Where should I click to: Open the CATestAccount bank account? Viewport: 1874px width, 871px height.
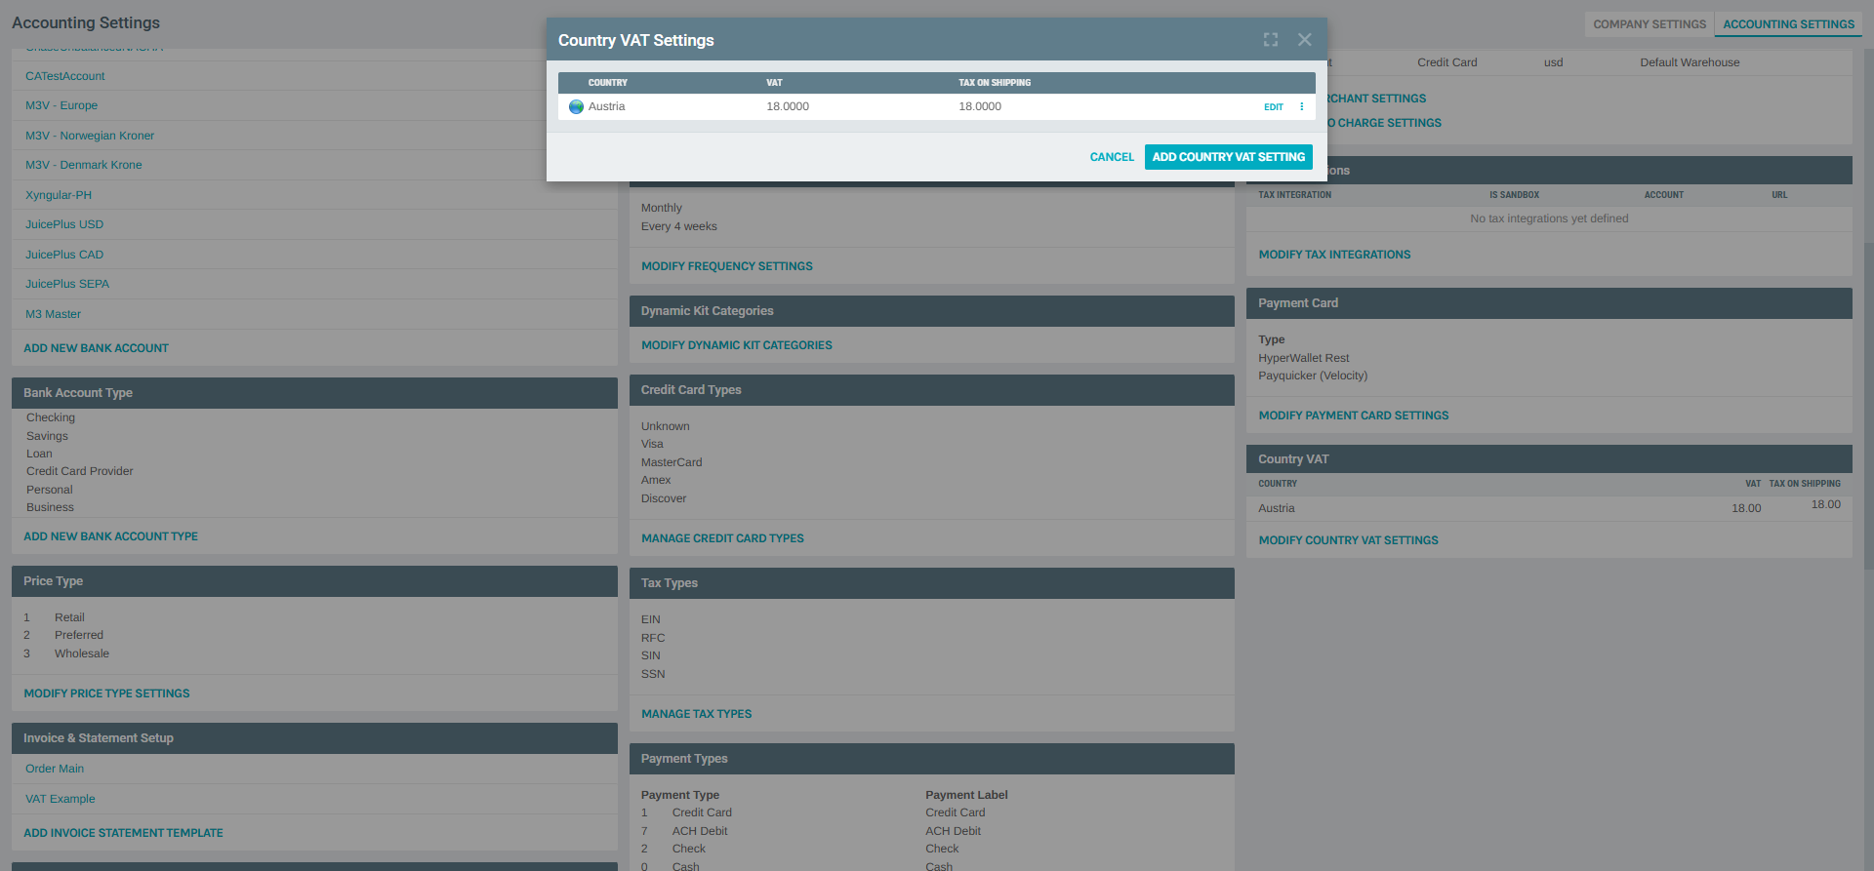(x=65, y=76)
